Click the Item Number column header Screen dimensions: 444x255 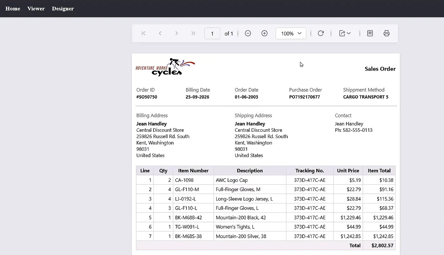pos(193,170)
